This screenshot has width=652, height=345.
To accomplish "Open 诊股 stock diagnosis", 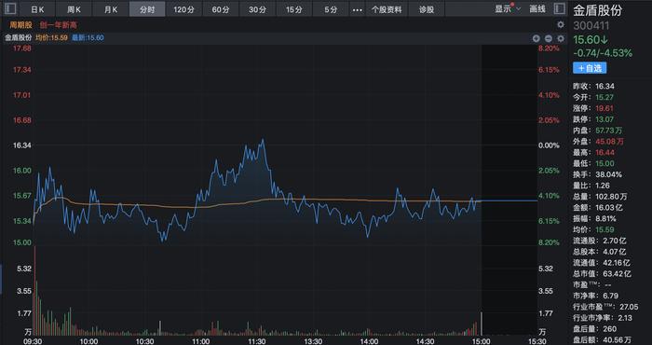I will (x=427, y=9).
